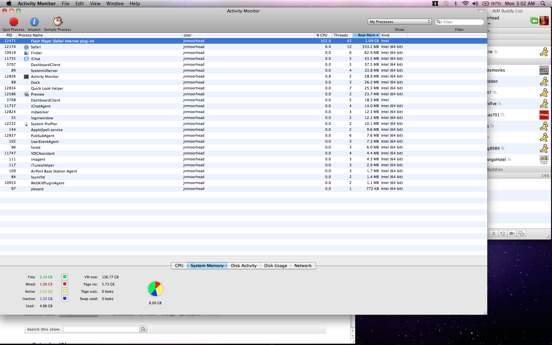Open the Help menu
This screenshot has height=345, width=552.
135,4
